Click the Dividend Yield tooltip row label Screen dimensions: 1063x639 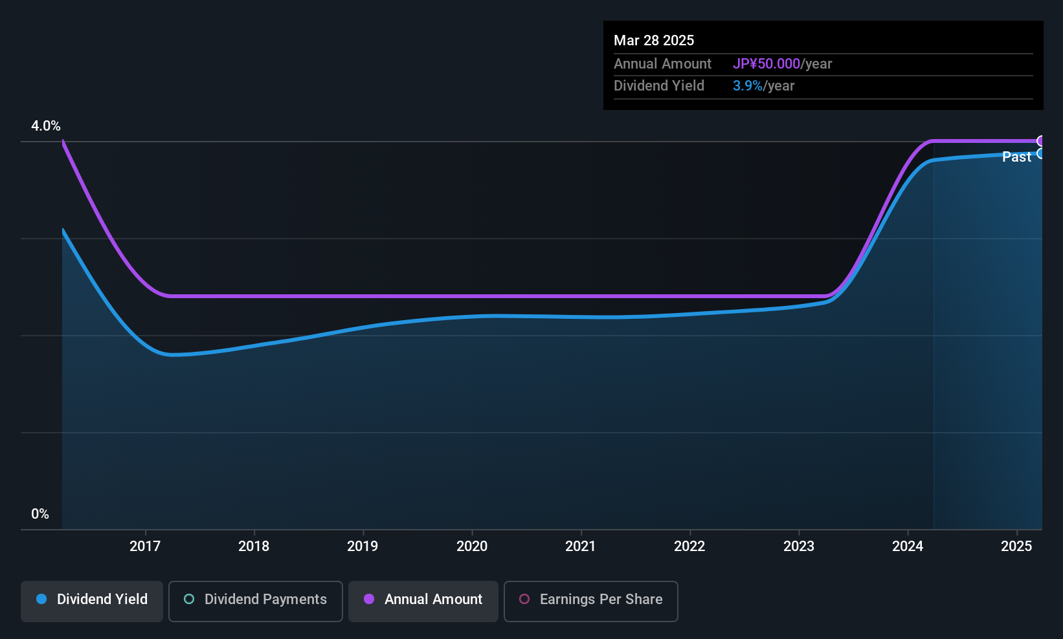pyautogui.click(x=659, y=86)
